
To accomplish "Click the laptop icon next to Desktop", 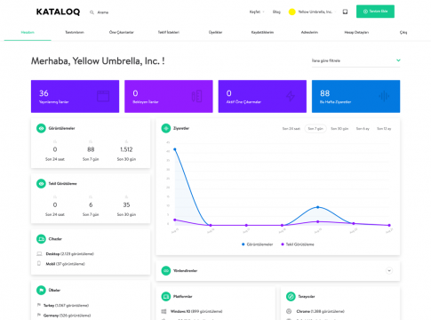I will coord(39,254).
